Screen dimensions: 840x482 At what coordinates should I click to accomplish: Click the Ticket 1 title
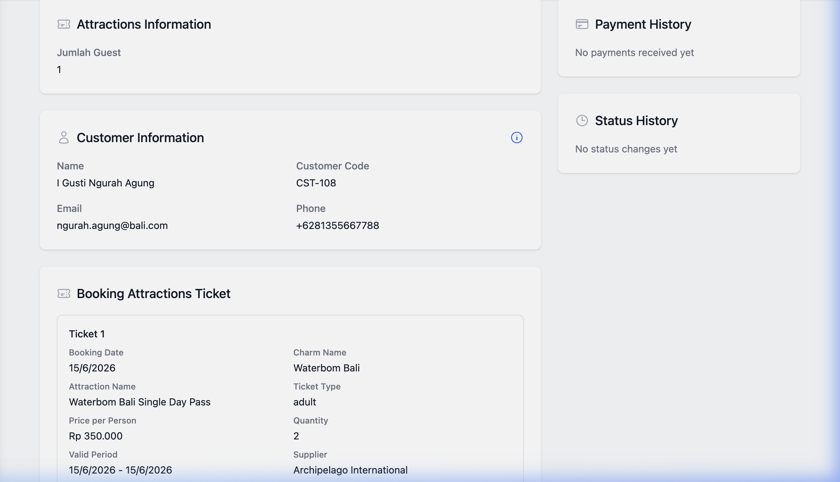pyautogui.click(x=87, y=334)
